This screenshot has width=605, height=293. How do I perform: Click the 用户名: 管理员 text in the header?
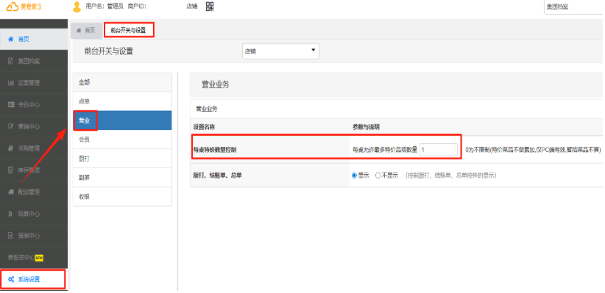click(x=105, y=7)
